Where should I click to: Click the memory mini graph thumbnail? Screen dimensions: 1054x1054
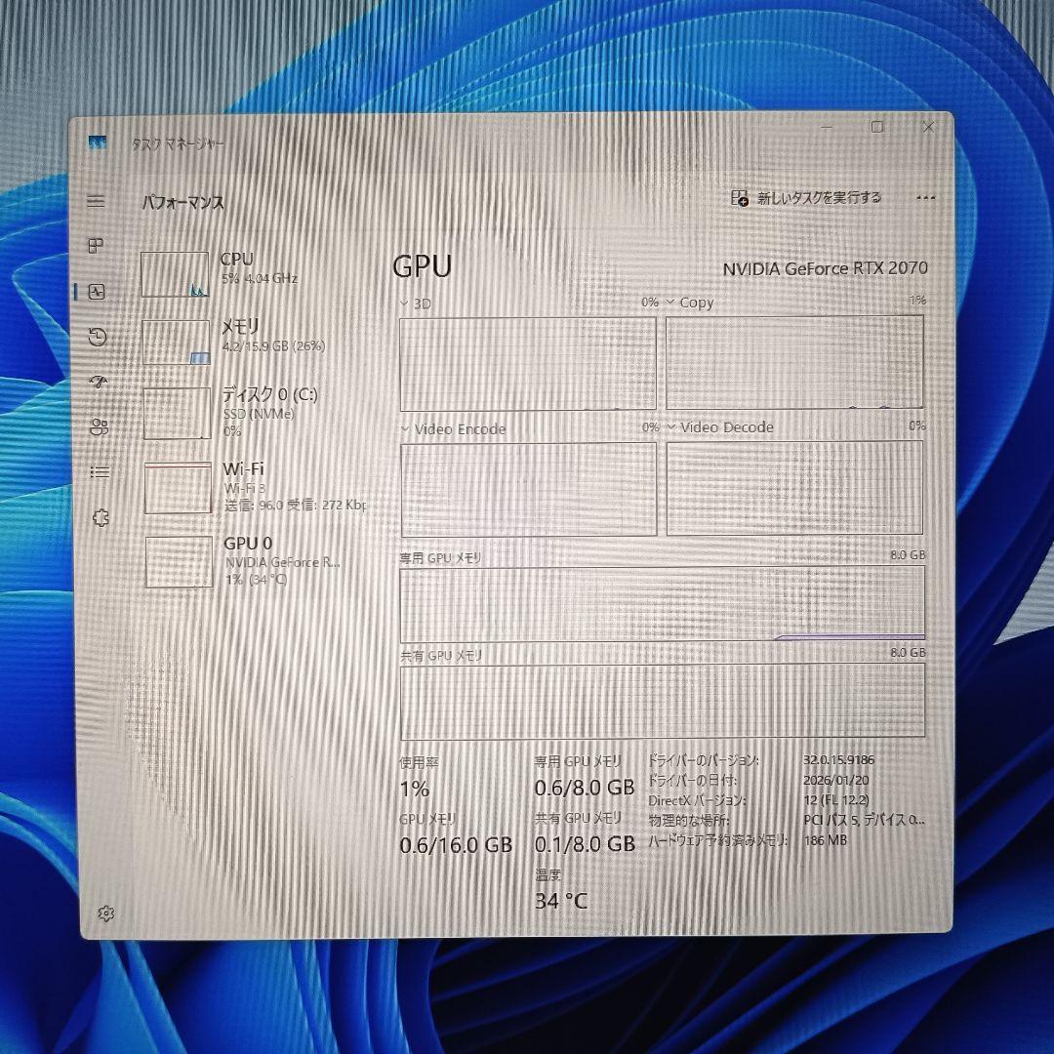(176, 343)
